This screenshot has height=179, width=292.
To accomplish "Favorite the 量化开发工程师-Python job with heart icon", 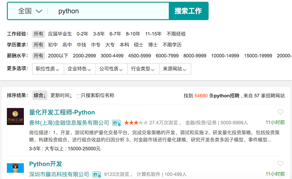I will 280,112.
